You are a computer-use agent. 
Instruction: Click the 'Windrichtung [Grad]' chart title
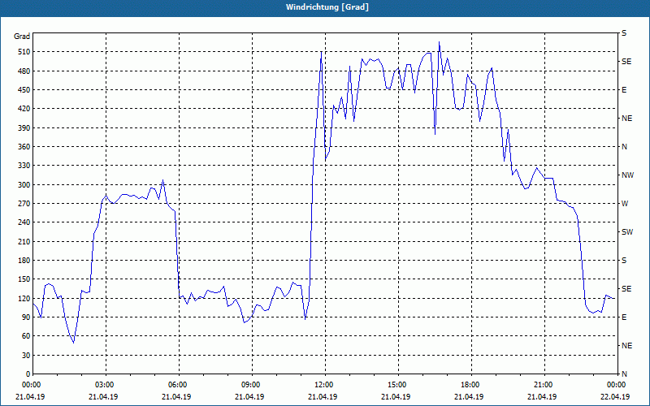(327, 7)
